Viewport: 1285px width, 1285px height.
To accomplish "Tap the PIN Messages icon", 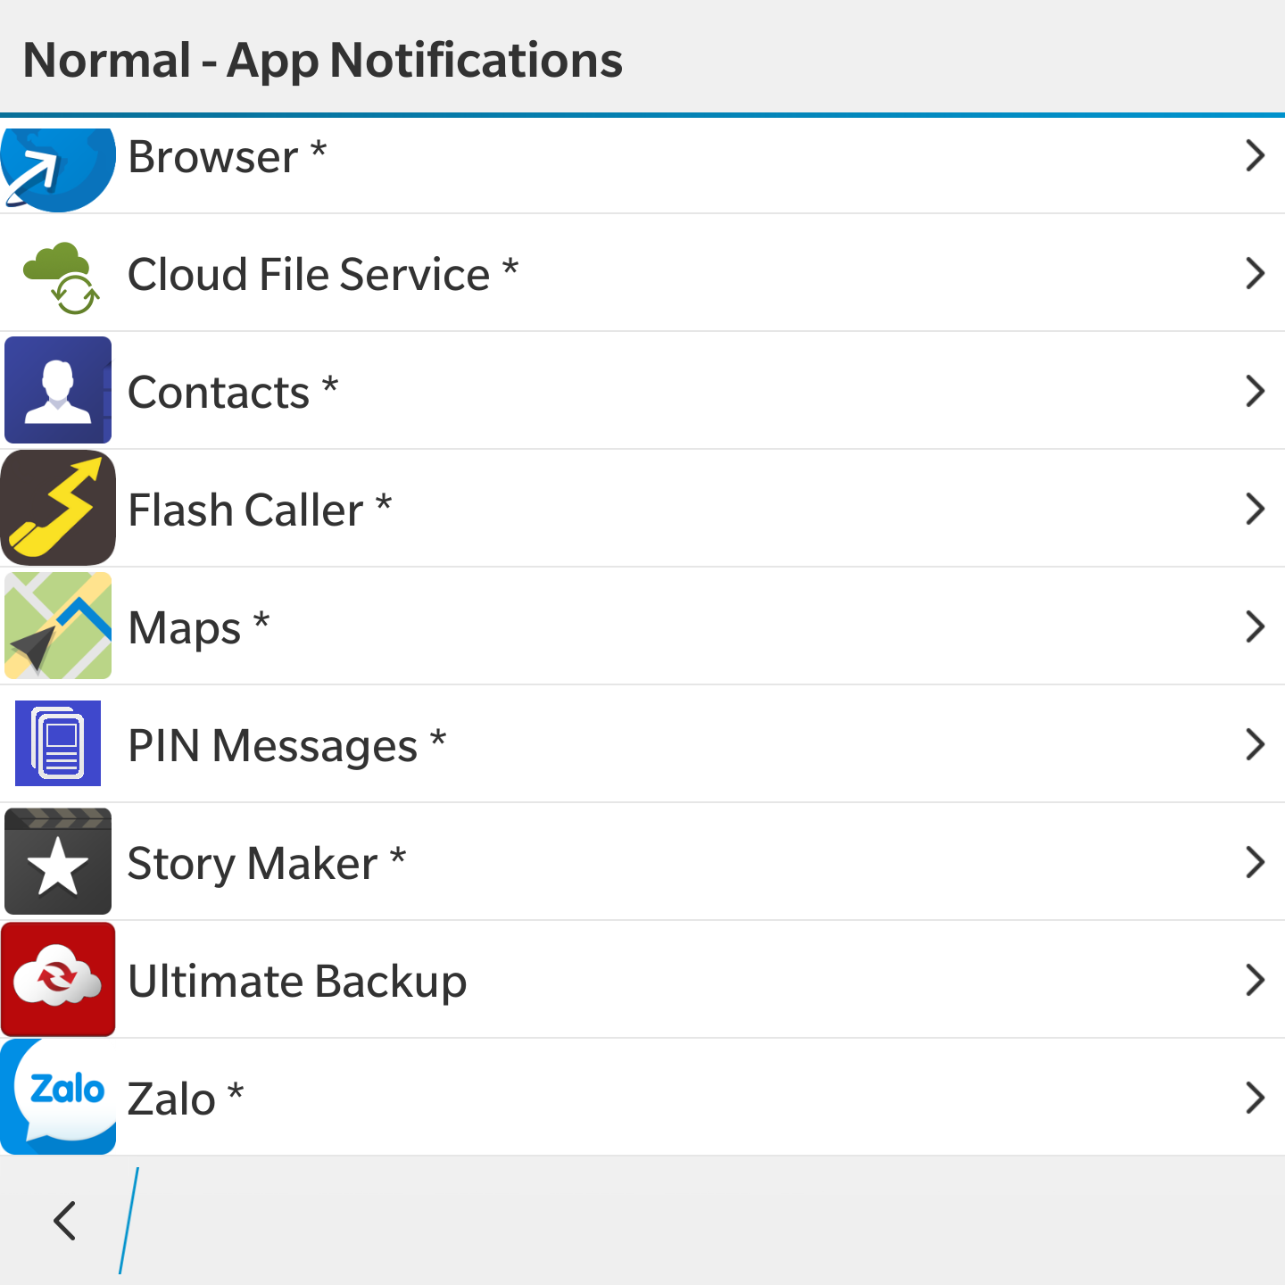I will tap(58, 743).
